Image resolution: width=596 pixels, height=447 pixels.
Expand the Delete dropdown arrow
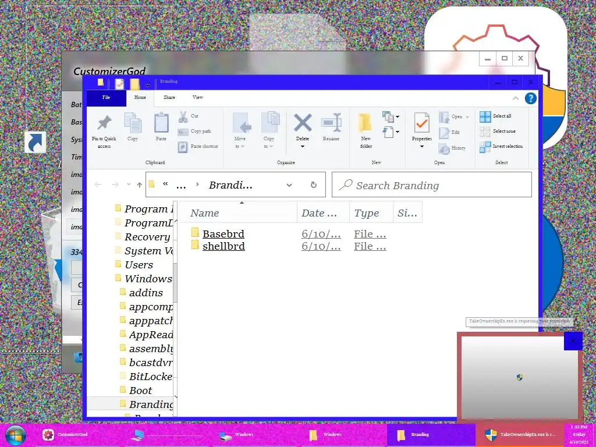coord(303,146)
